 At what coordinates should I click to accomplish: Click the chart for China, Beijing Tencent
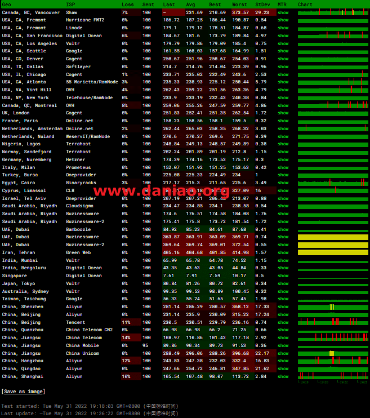click(x=333, y=322)
